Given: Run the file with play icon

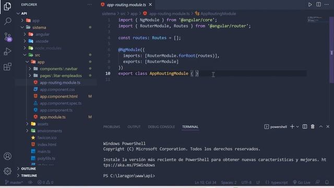Looking at the screenshot, I should [x=310, y=5].
